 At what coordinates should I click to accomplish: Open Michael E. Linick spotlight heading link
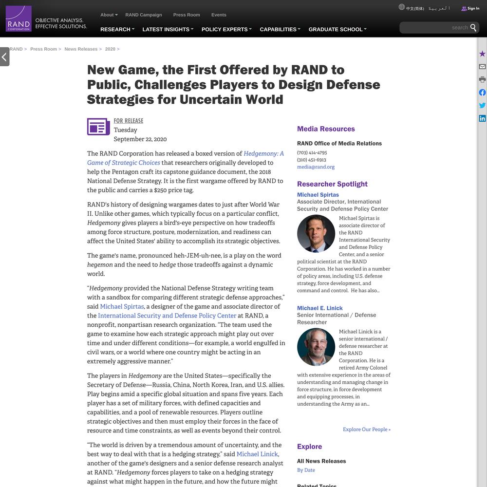[x=319, y=308]
